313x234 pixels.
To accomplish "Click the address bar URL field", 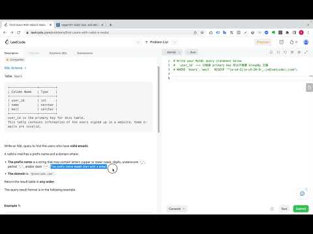I will [x=109, y=32].
